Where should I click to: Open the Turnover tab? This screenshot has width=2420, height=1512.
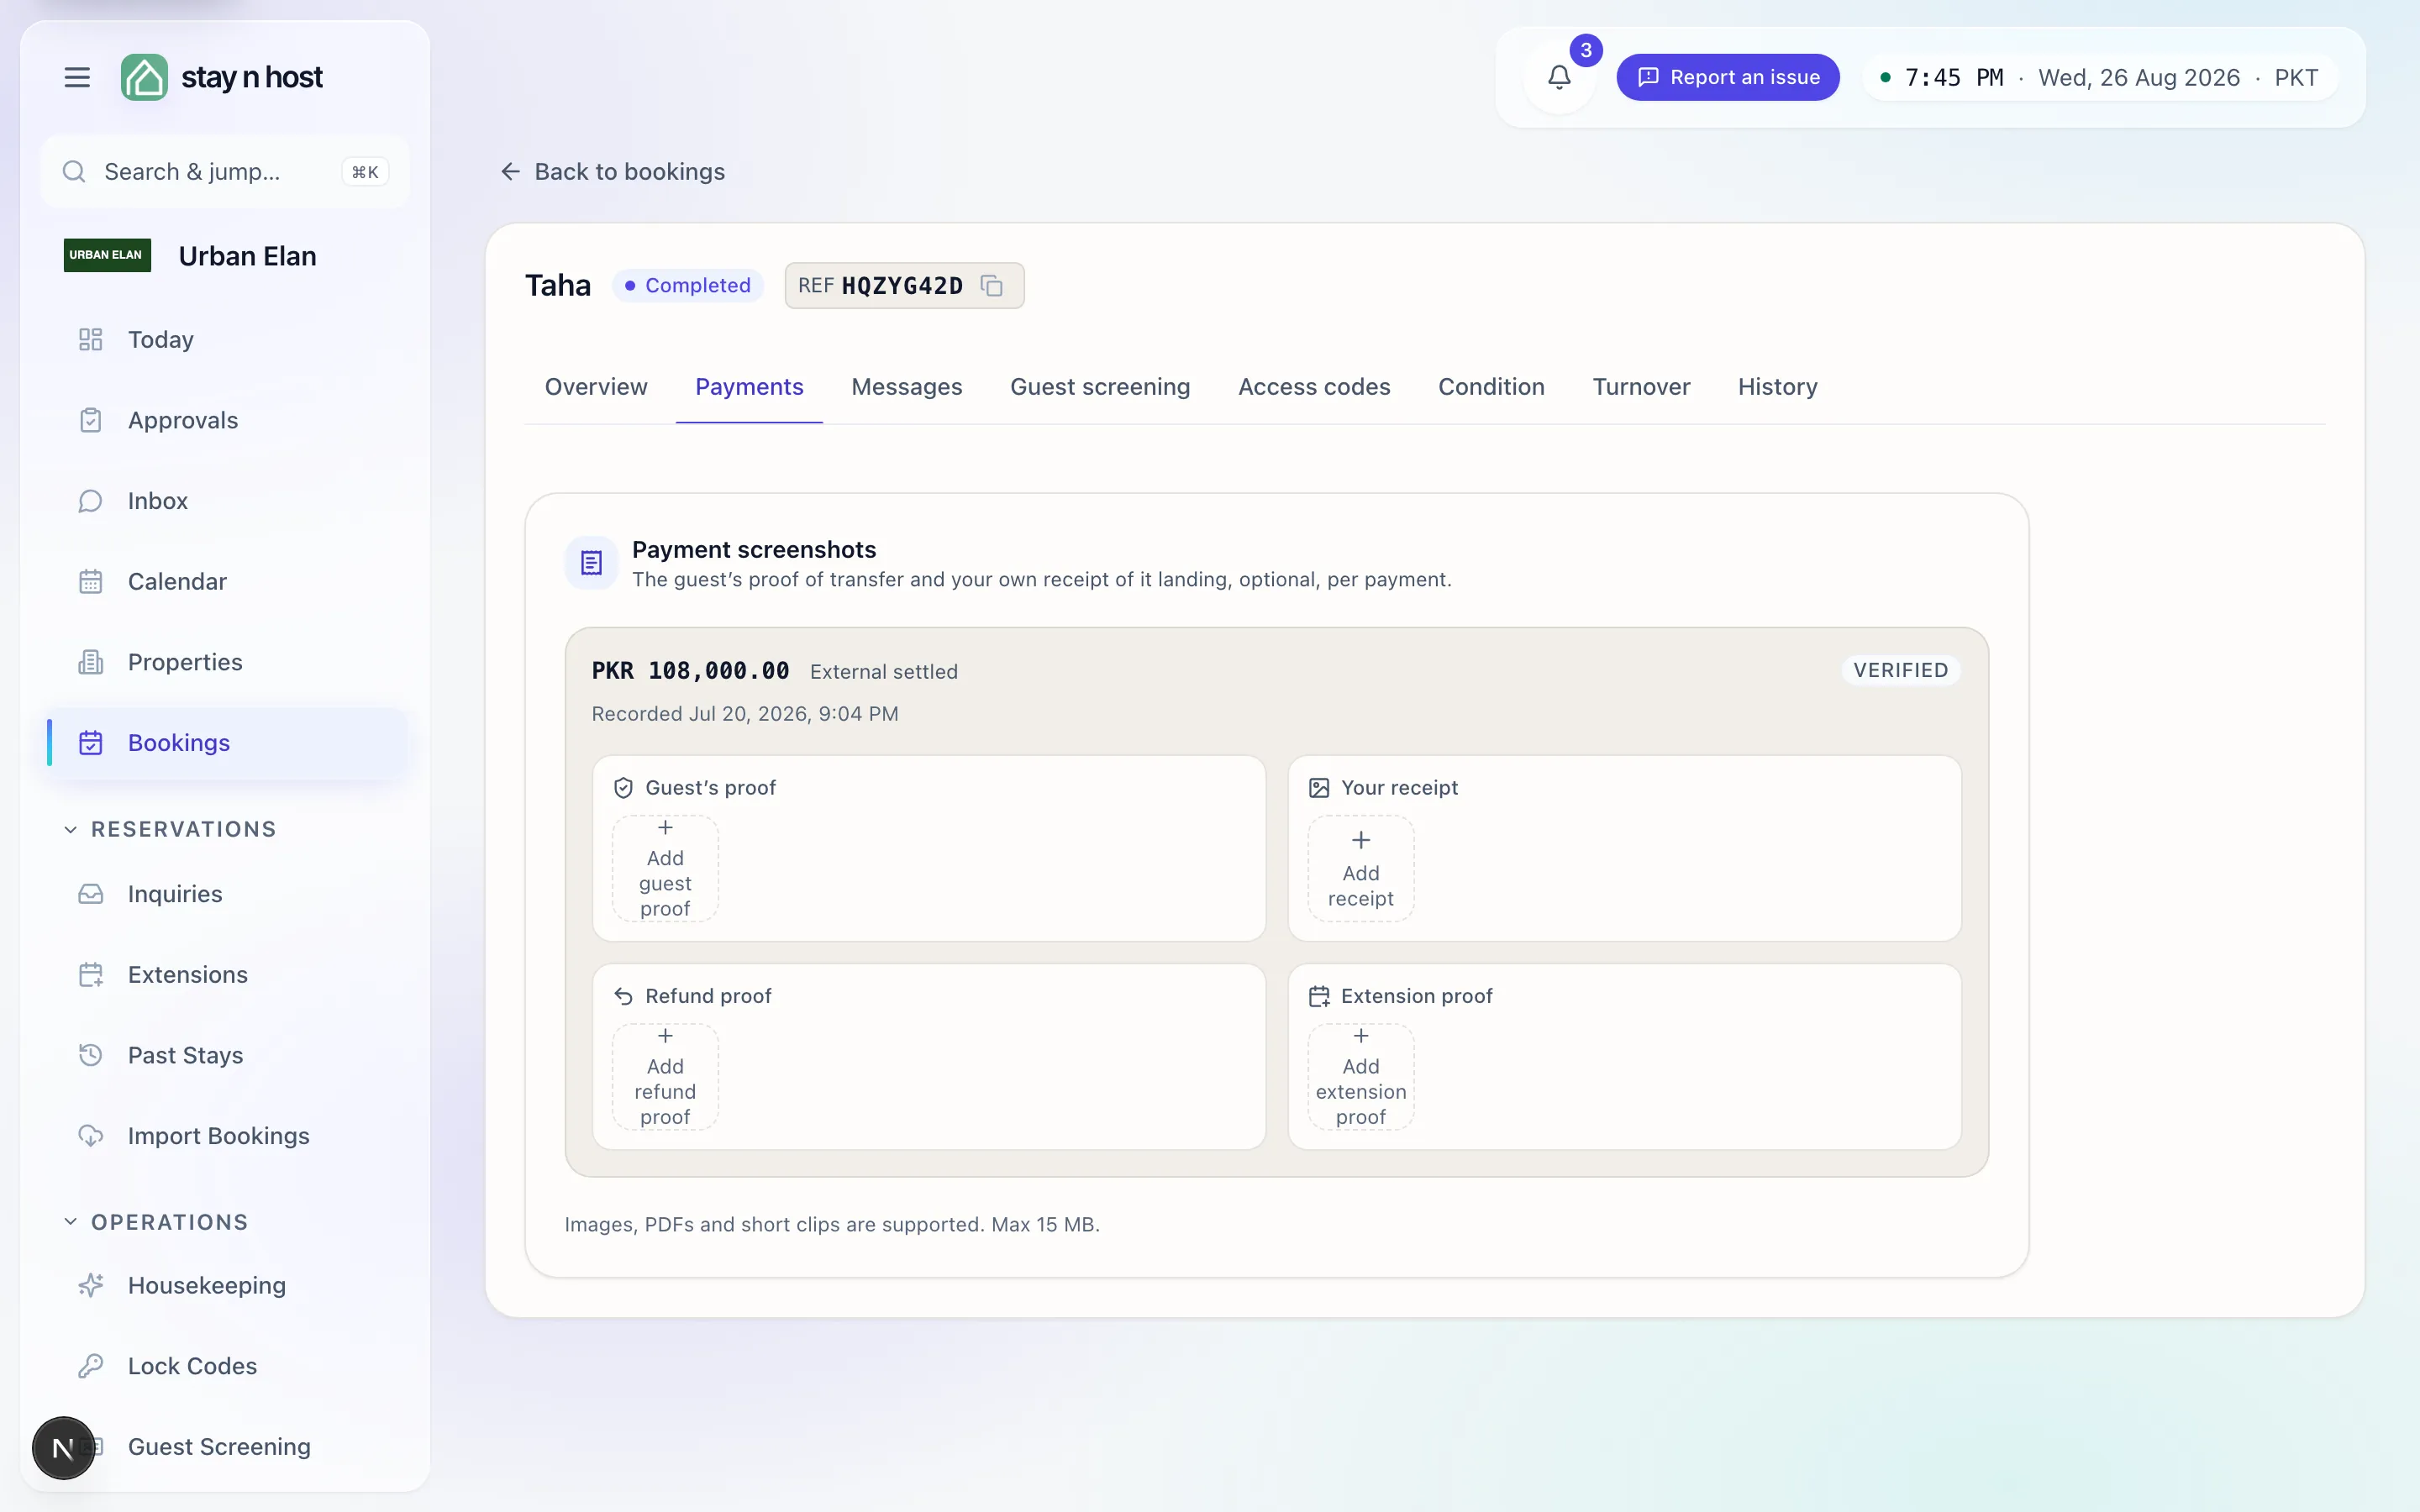[1641, 387]
